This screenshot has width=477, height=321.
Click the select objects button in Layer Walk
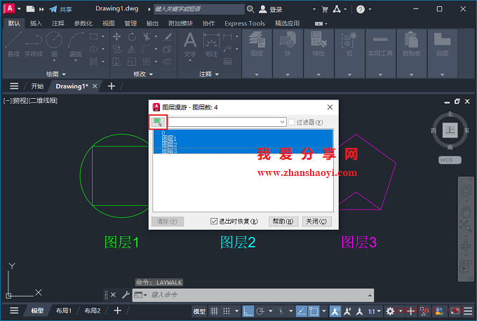pyautogui.click(x=158, y=122)
